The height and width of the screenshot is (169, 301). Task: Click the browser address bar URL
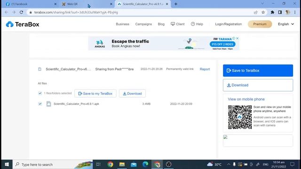coord(76,13)
